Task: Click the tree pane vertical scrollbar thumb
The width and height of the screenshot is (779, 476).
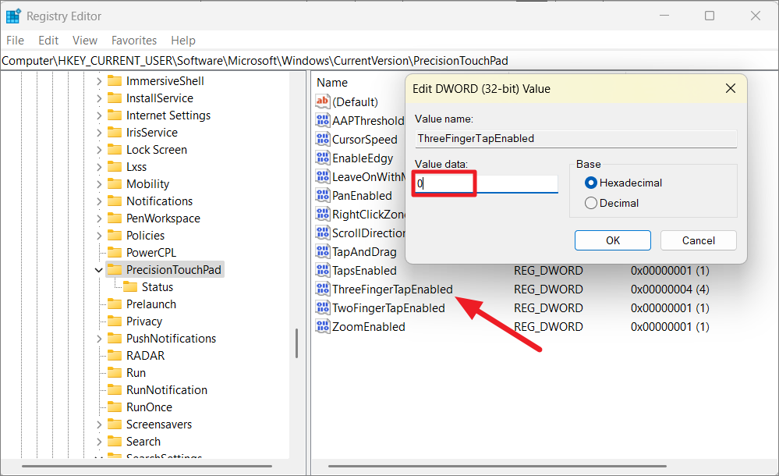Action: [296, 343]
